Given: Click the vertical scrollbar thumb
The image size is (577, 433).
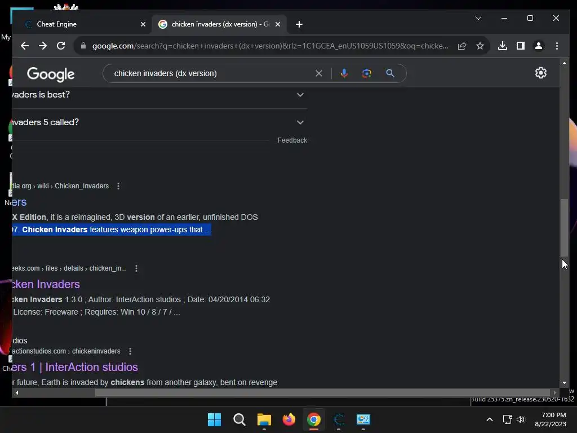Looking at the screenshot, I should tap(564, 227).
